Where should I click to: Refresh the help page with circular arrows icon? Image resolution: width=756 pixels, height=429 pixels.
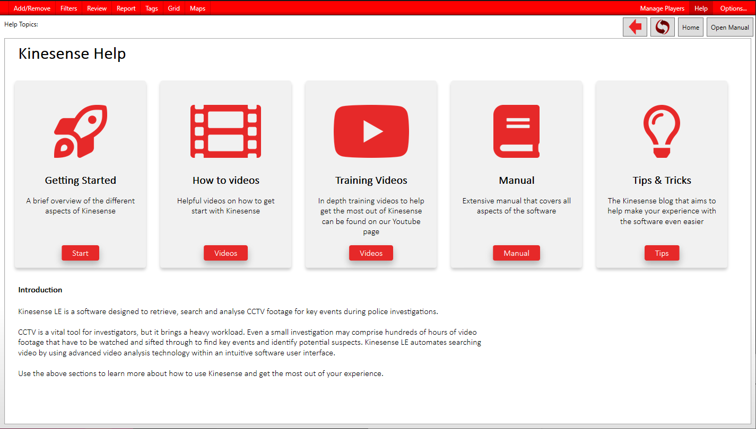click(x=662, y=27)
